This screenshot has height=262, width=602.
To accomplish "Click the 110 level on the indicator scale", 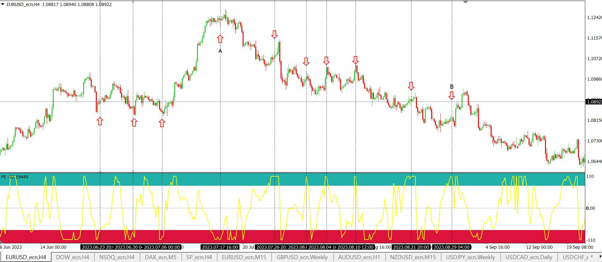I will [x=590, y=176].
